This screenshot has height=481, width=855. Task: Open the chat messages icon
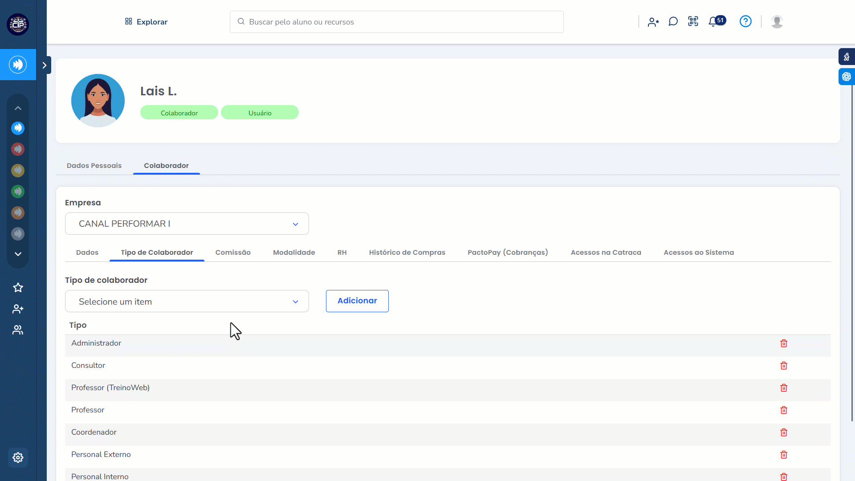click(x=673, y=21)
